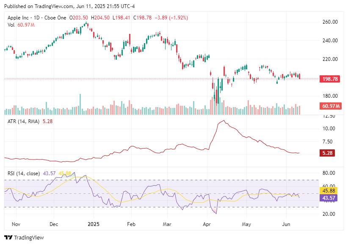348x245 pixels.
Task: Click the close value C198.78 in legend
Action: coord(143,18)
